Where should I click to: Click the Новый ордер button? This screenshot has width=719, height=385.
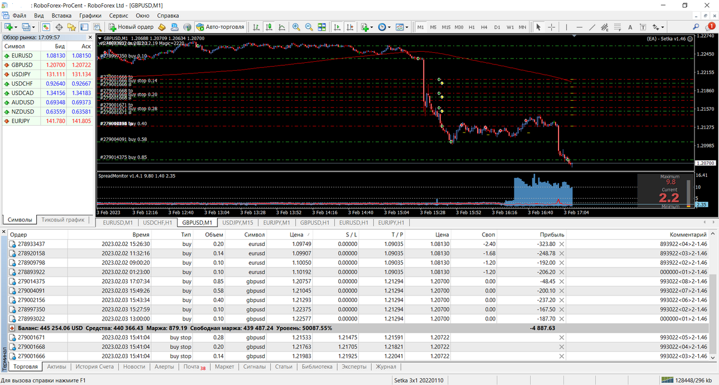click(x=131, y=27)
